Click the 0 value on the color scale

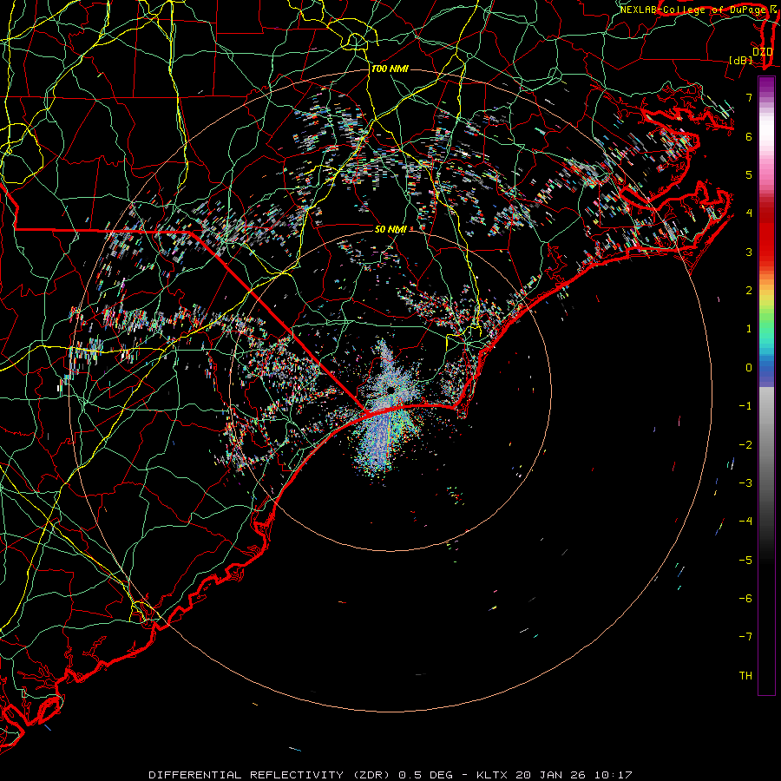click(x=749, y=368)
